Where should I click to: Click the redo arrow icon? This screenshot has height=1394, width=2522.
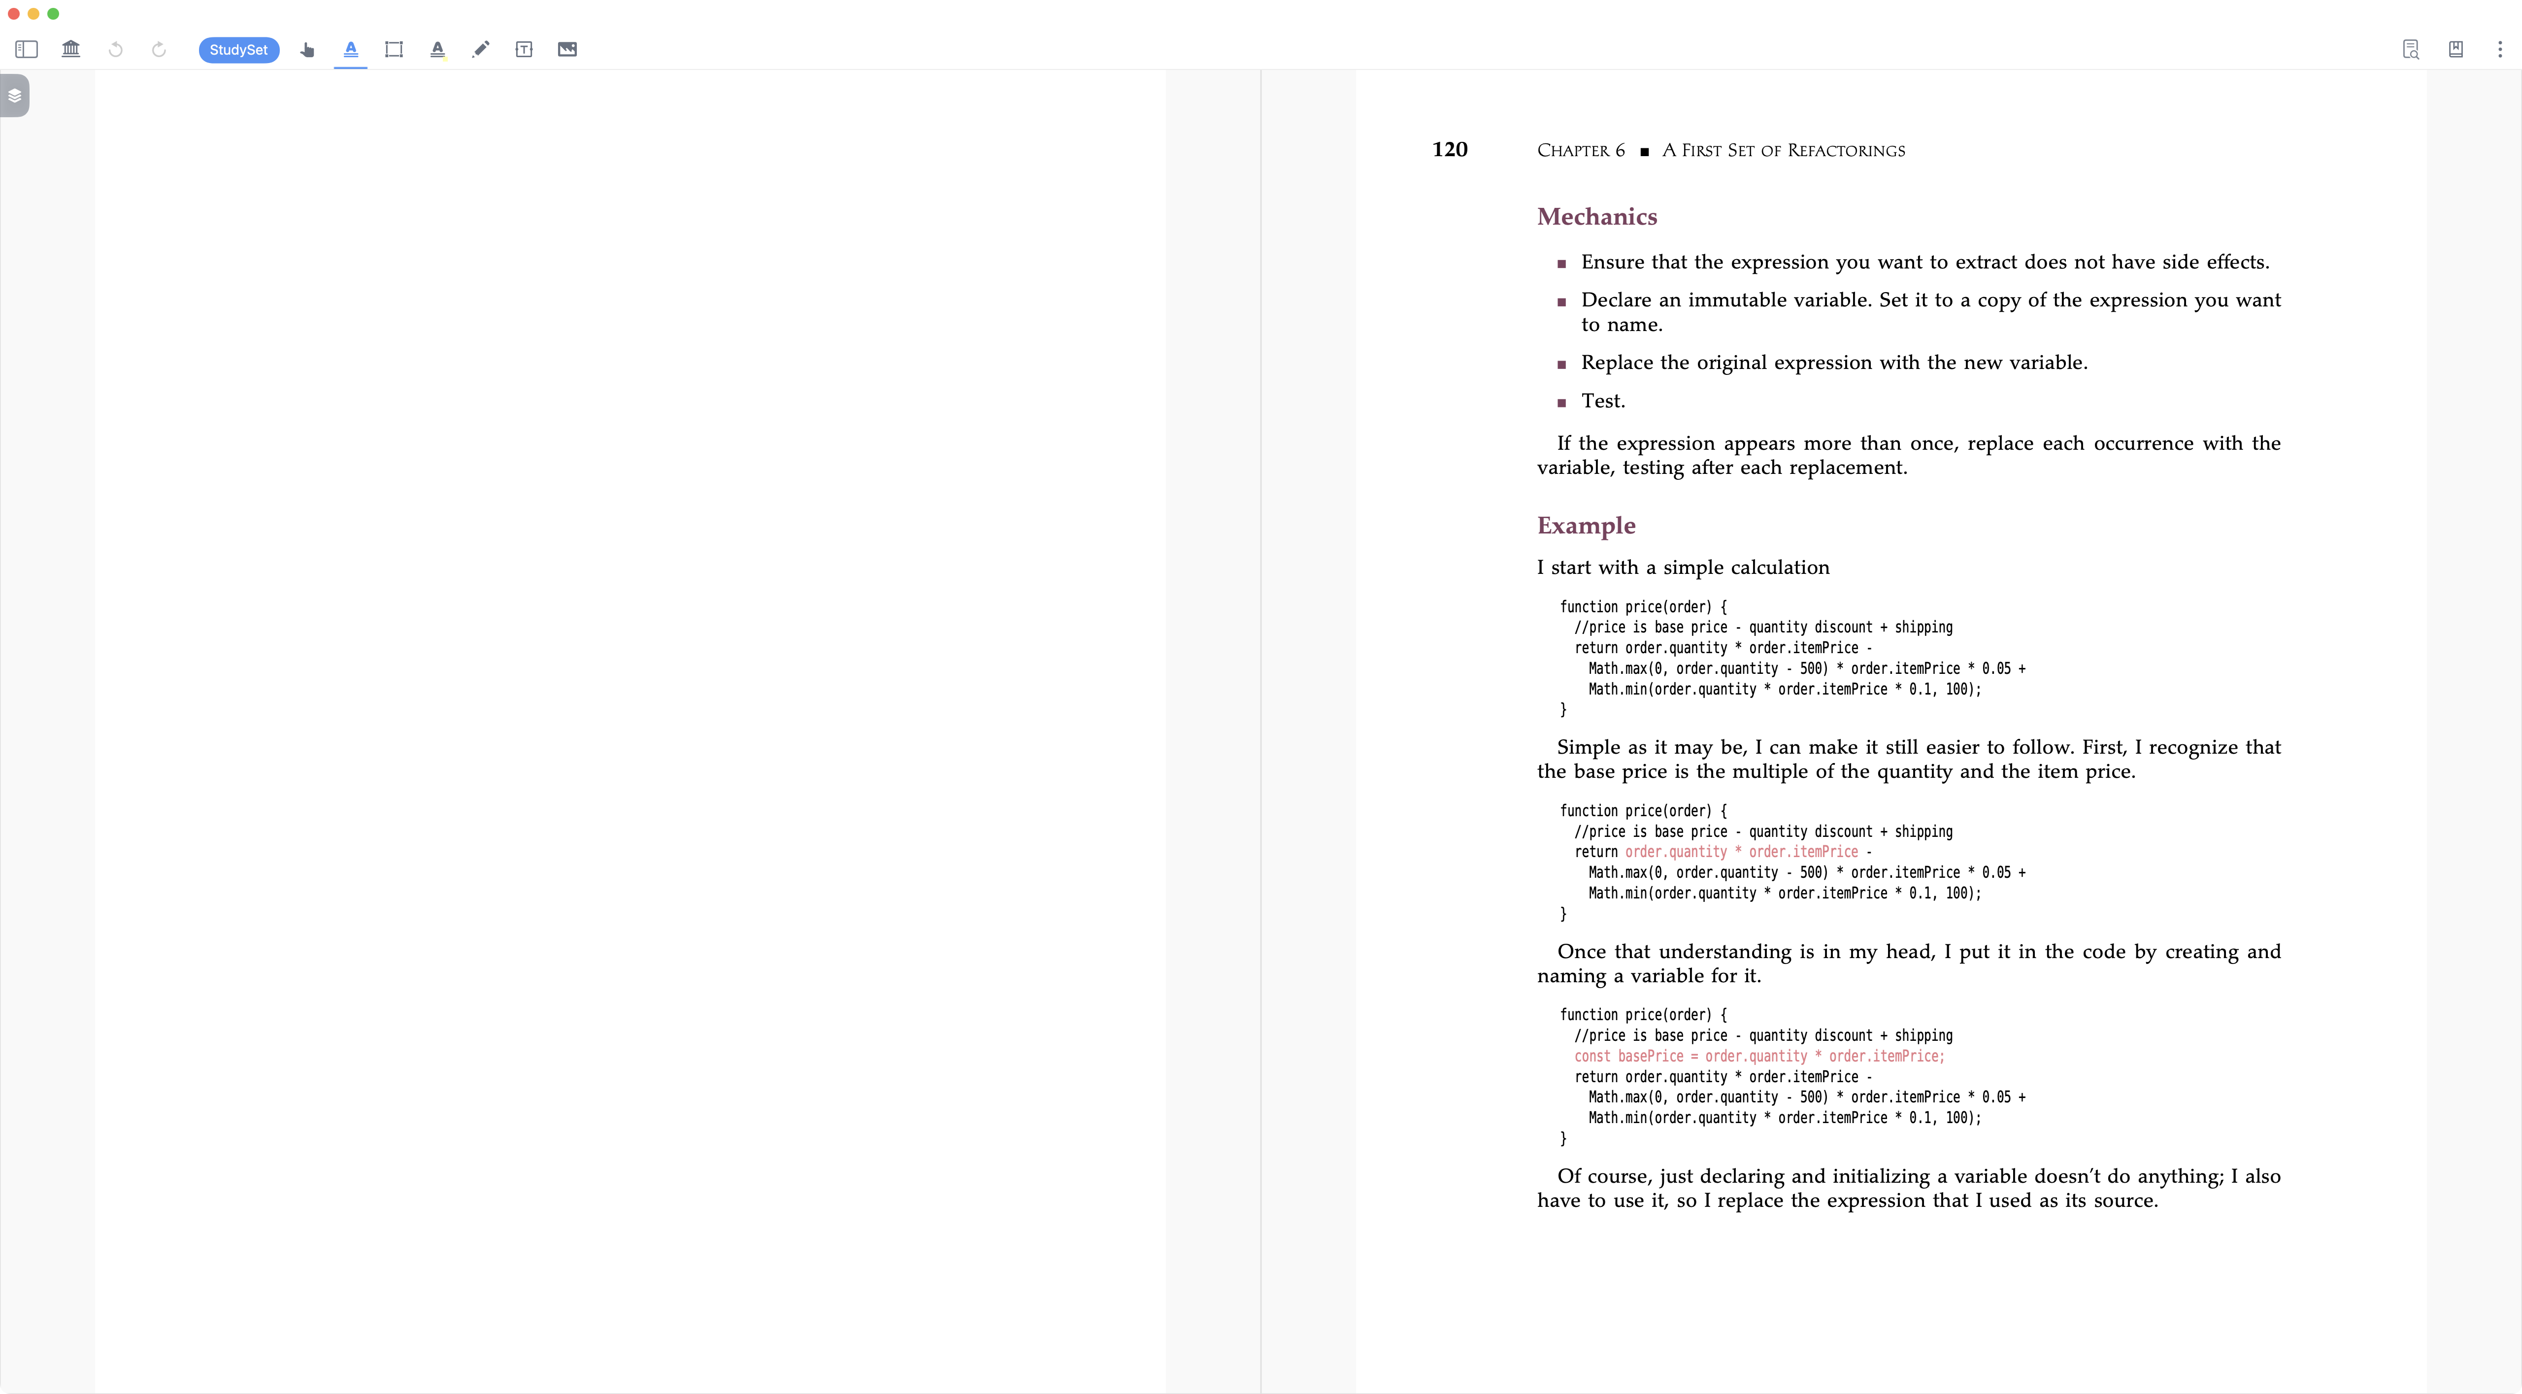tap(159, 49)
